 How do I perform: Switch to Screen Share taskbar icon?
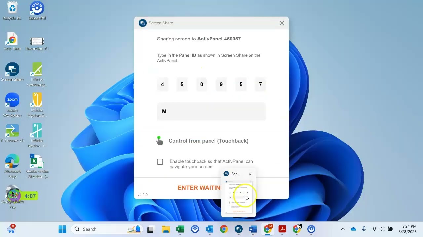pos(239,229)
